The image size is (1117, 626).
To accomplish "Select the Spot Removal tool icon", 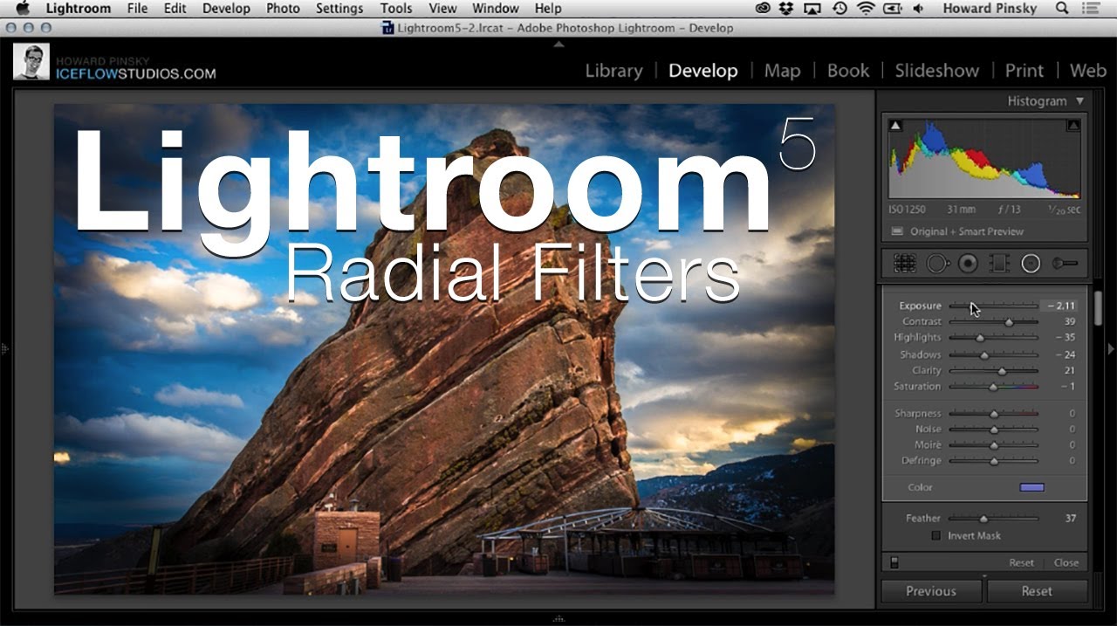I will [937, 263].
